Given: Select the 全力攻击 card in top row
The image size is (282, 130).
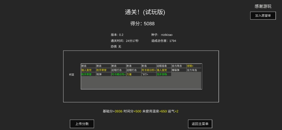Looking at the screenshot, I should (x=179, y=66).
